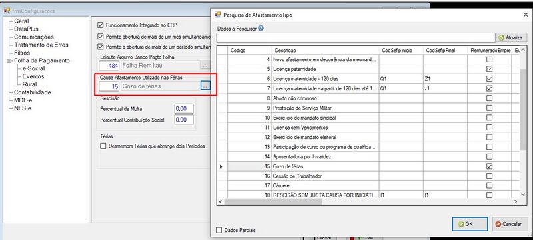Select NFS-e in the configuration tree
533x240 pixels.
[x=23, y=108]
